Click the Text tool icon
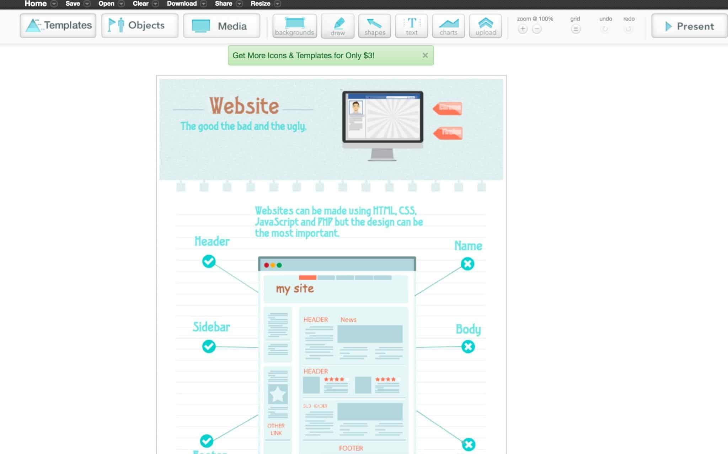The image size is (728, 454). [x=412, y=26]
